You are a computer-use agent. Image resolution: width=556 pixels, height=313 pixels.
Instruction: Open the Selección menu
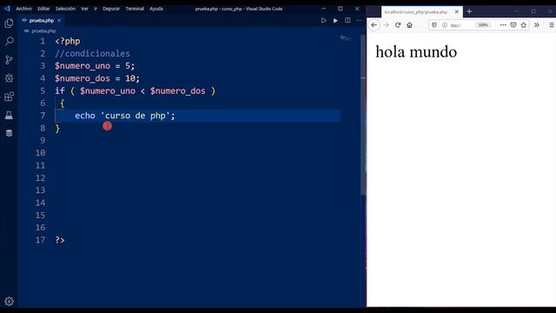point(65,9)
